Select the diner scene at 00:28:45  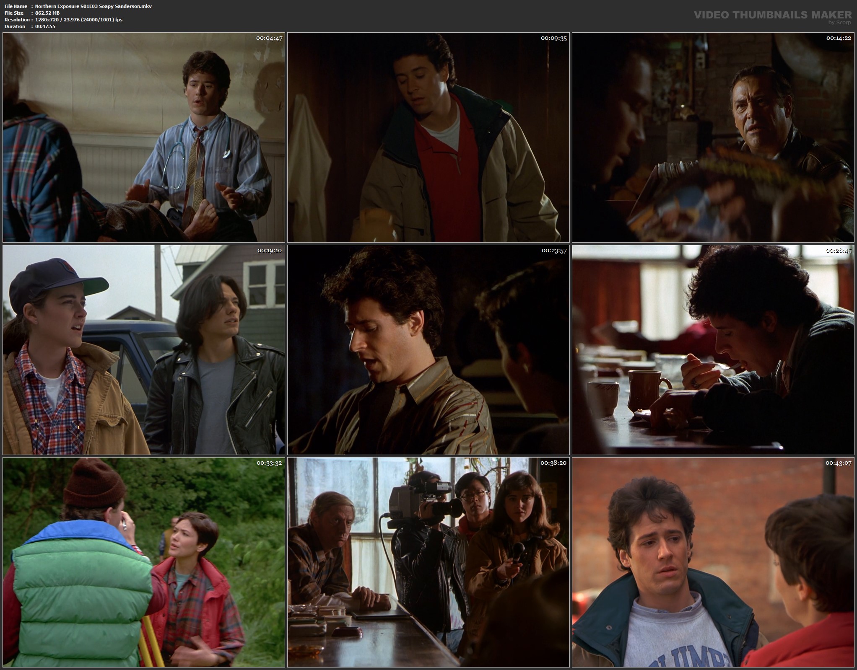coord(713,350)
